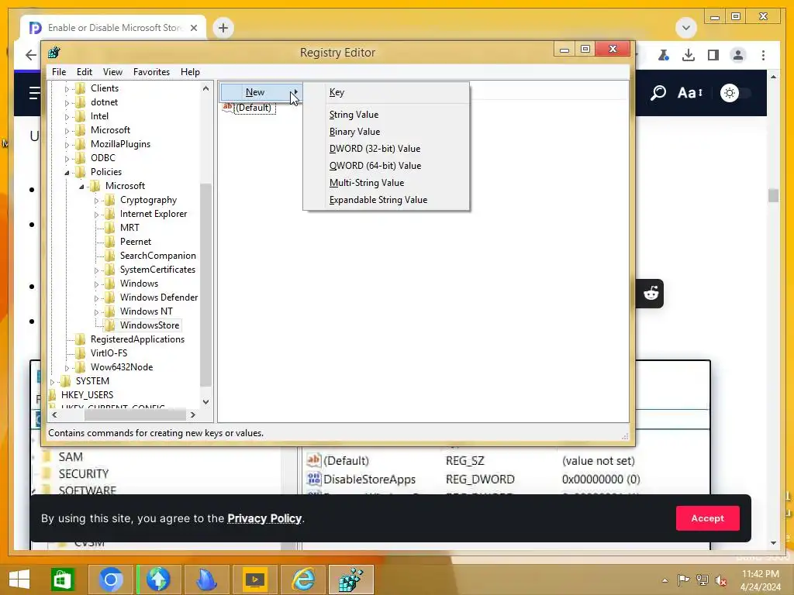The width and height of the screenshot is (794, 595).
Task: Toggle website light/dark mode switch
Action: tap(736, 93)
